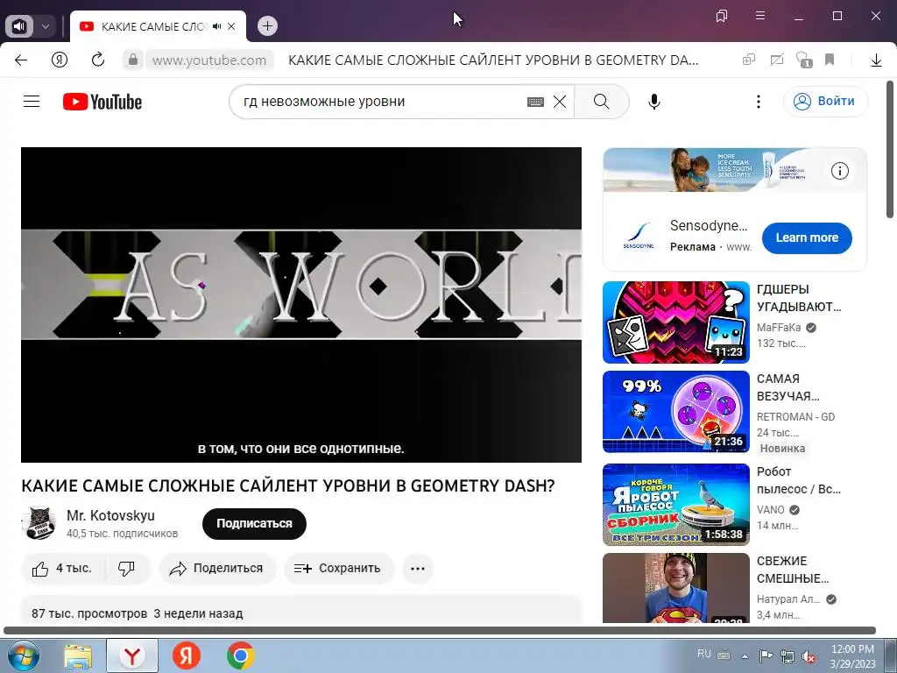Viewport: 897px width, 673px height.
Task: Open the on-screen keyboard in search box
Action: [535, 102]
